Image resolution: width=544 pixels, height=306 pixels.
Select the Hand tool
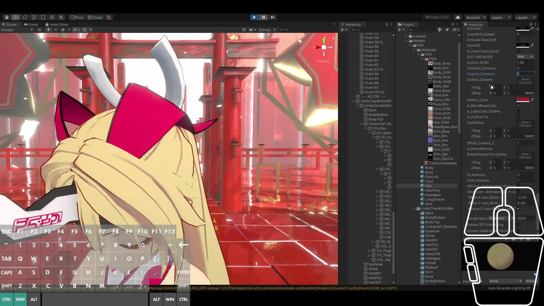coord(7,17)
